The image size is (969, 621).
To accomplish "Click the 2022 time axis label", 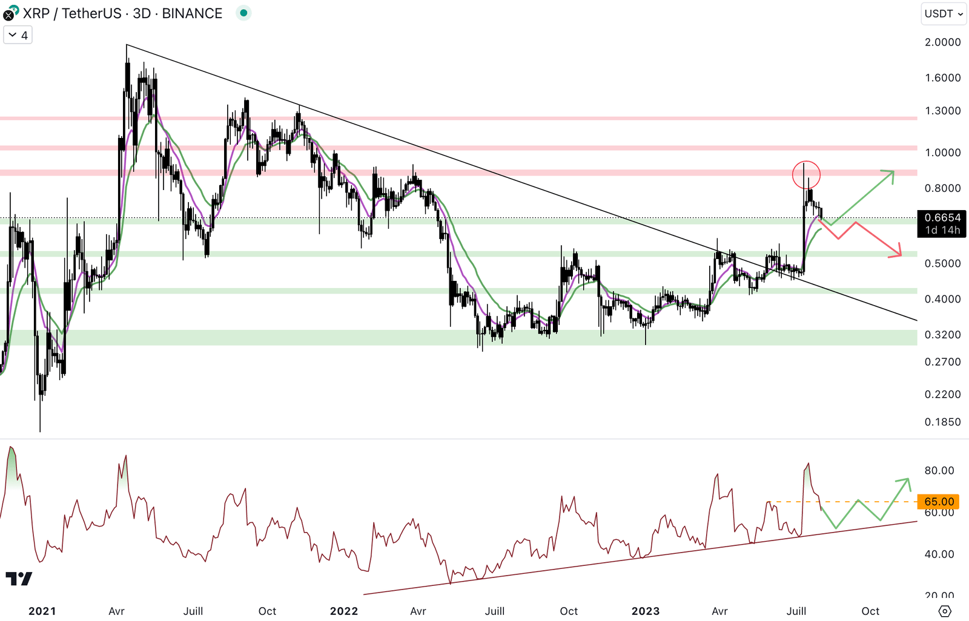I will (x=344, y=611).
